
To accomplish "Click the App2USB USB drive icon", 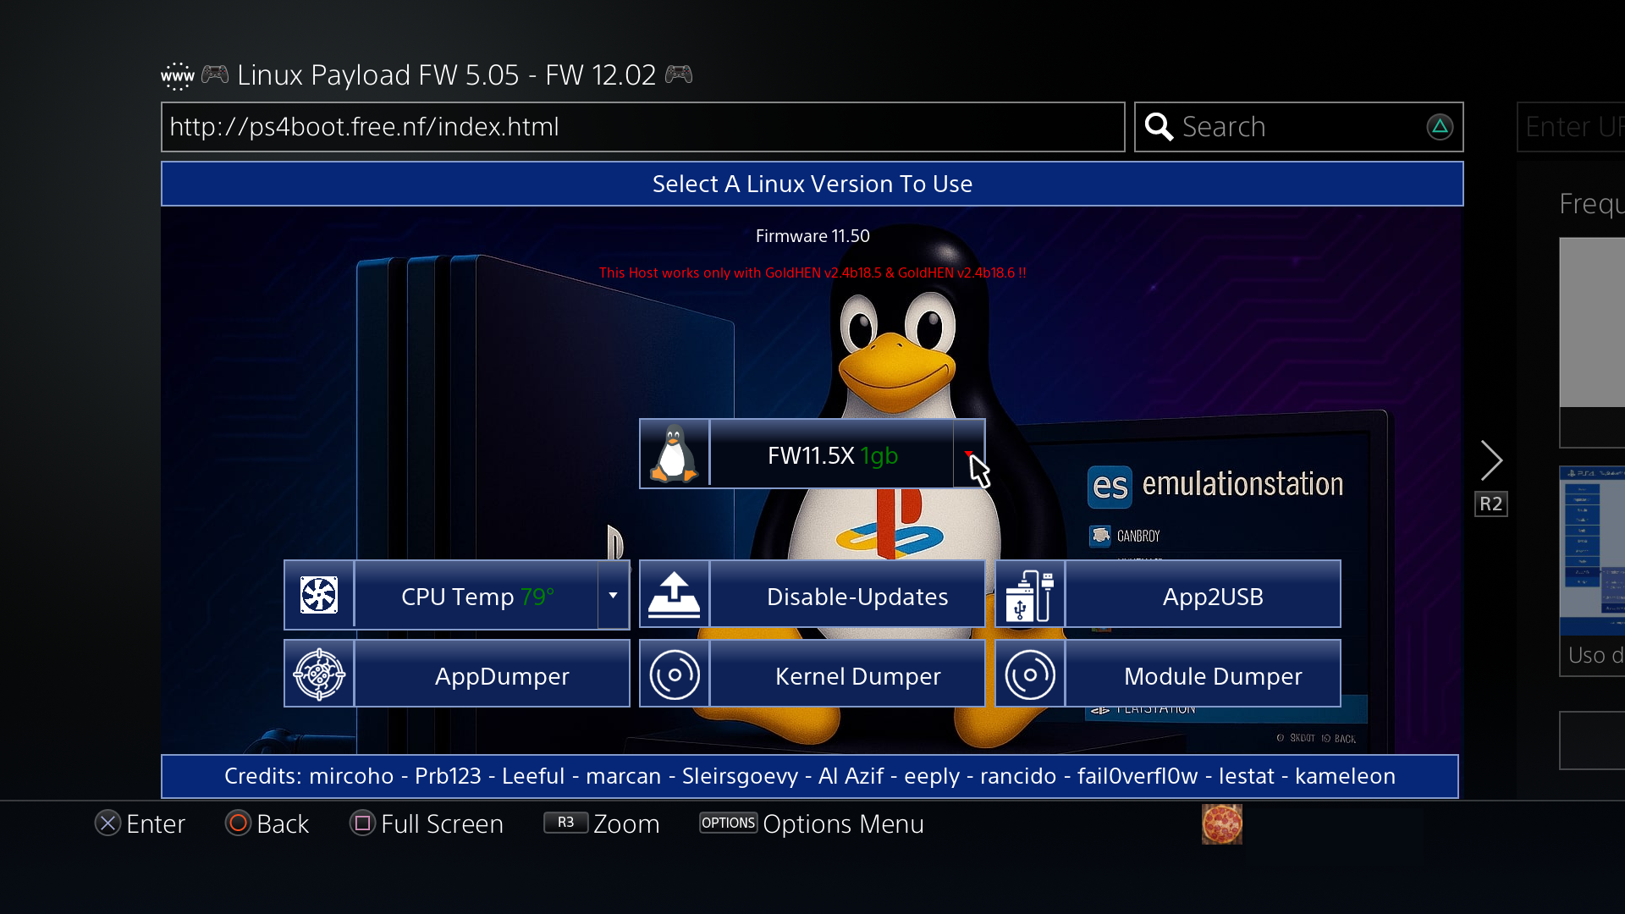I will click(1030, 595).
